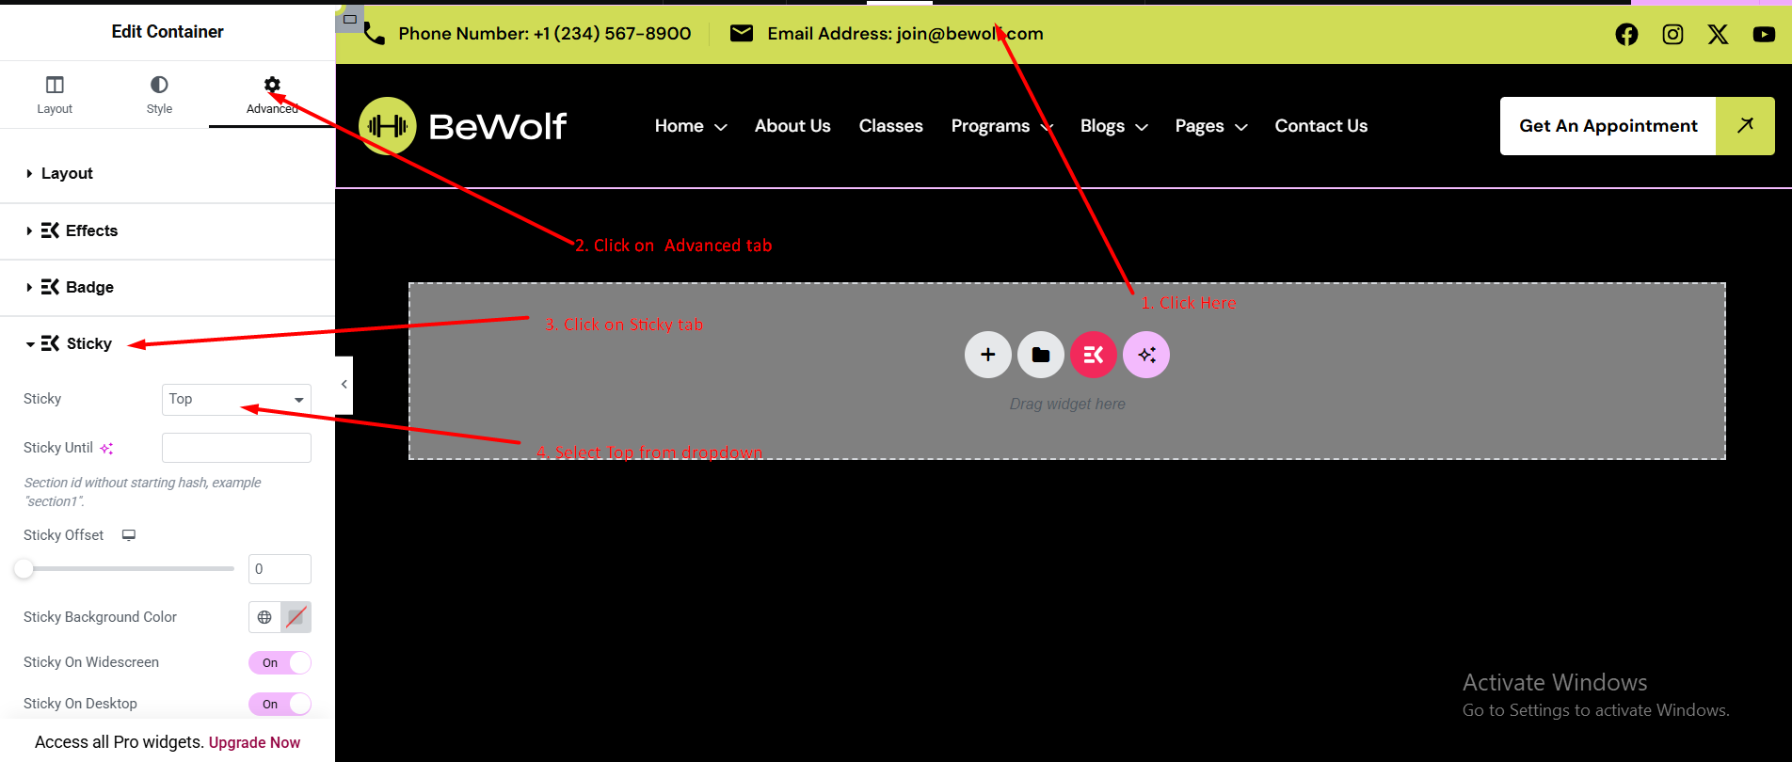Open the X social icon

tap(1718, 35)
